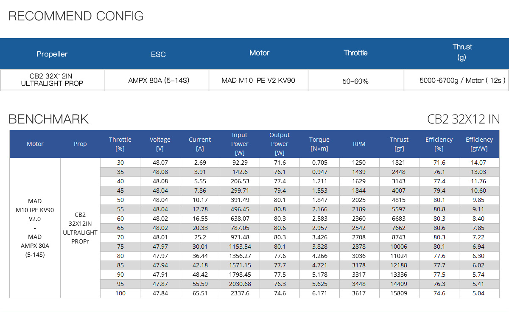Select thrust value 15809 at 100% throttle
Screen dimensions: 509x314
(399, 293)
